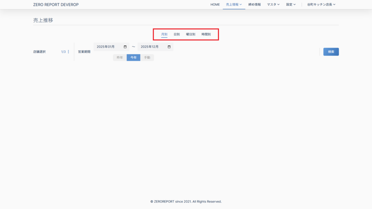Open calendar picker for end month 2025年12月
Viewport: 372px width, 209px height.
tap(169, 47)
